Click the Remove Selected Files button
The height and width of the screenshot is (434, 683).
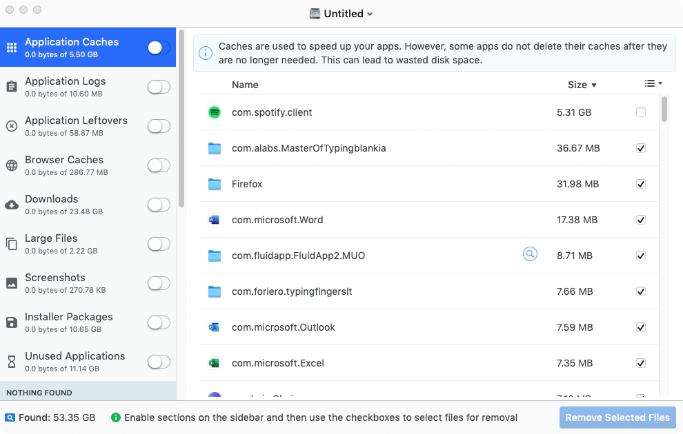click(x=617, y=417)
